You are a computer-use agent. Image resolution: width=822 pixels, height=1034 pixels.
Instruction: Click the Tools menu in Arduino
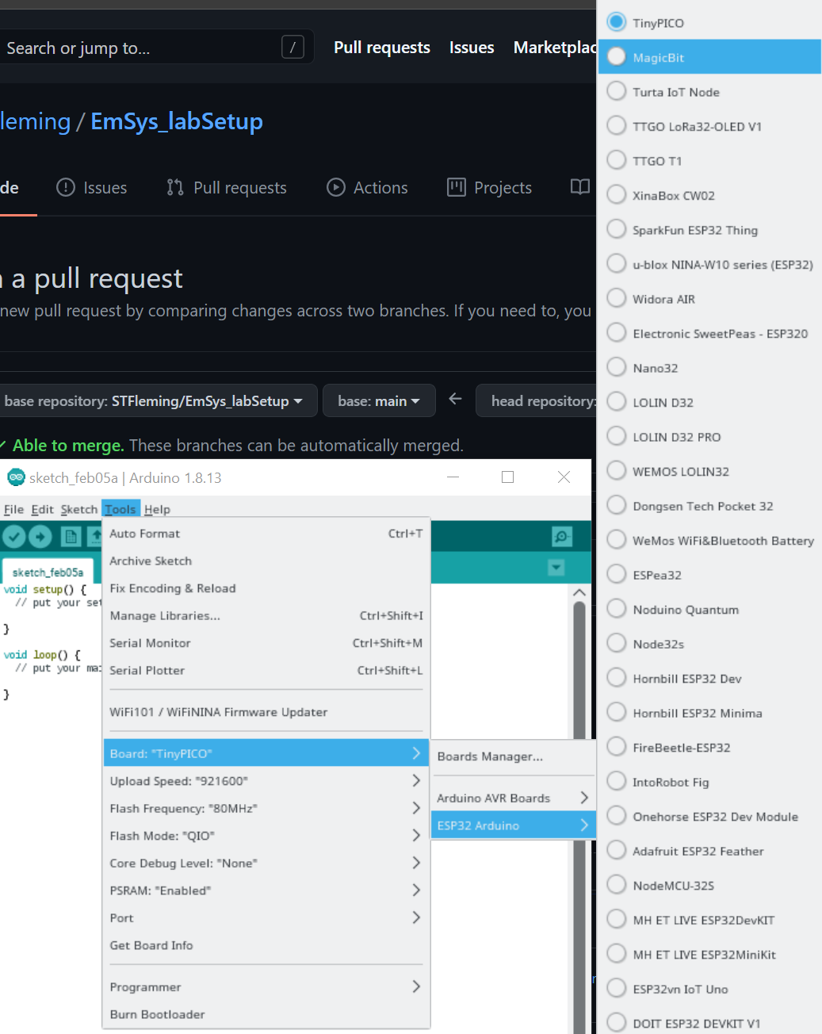pos(120,509)
